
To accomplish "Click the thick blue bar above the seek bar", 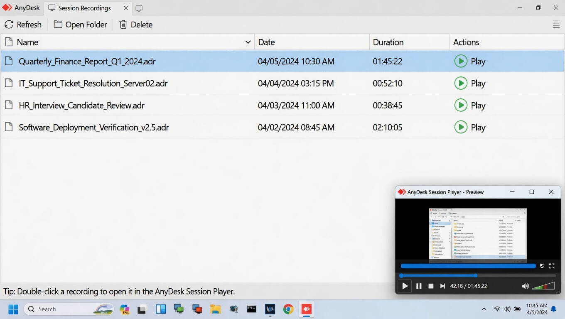I will click(x=468, y=266).
